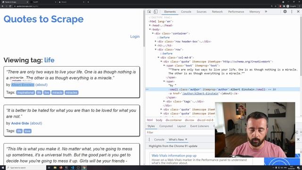
Task: Expand the head element node
Action: coord(150,25)
